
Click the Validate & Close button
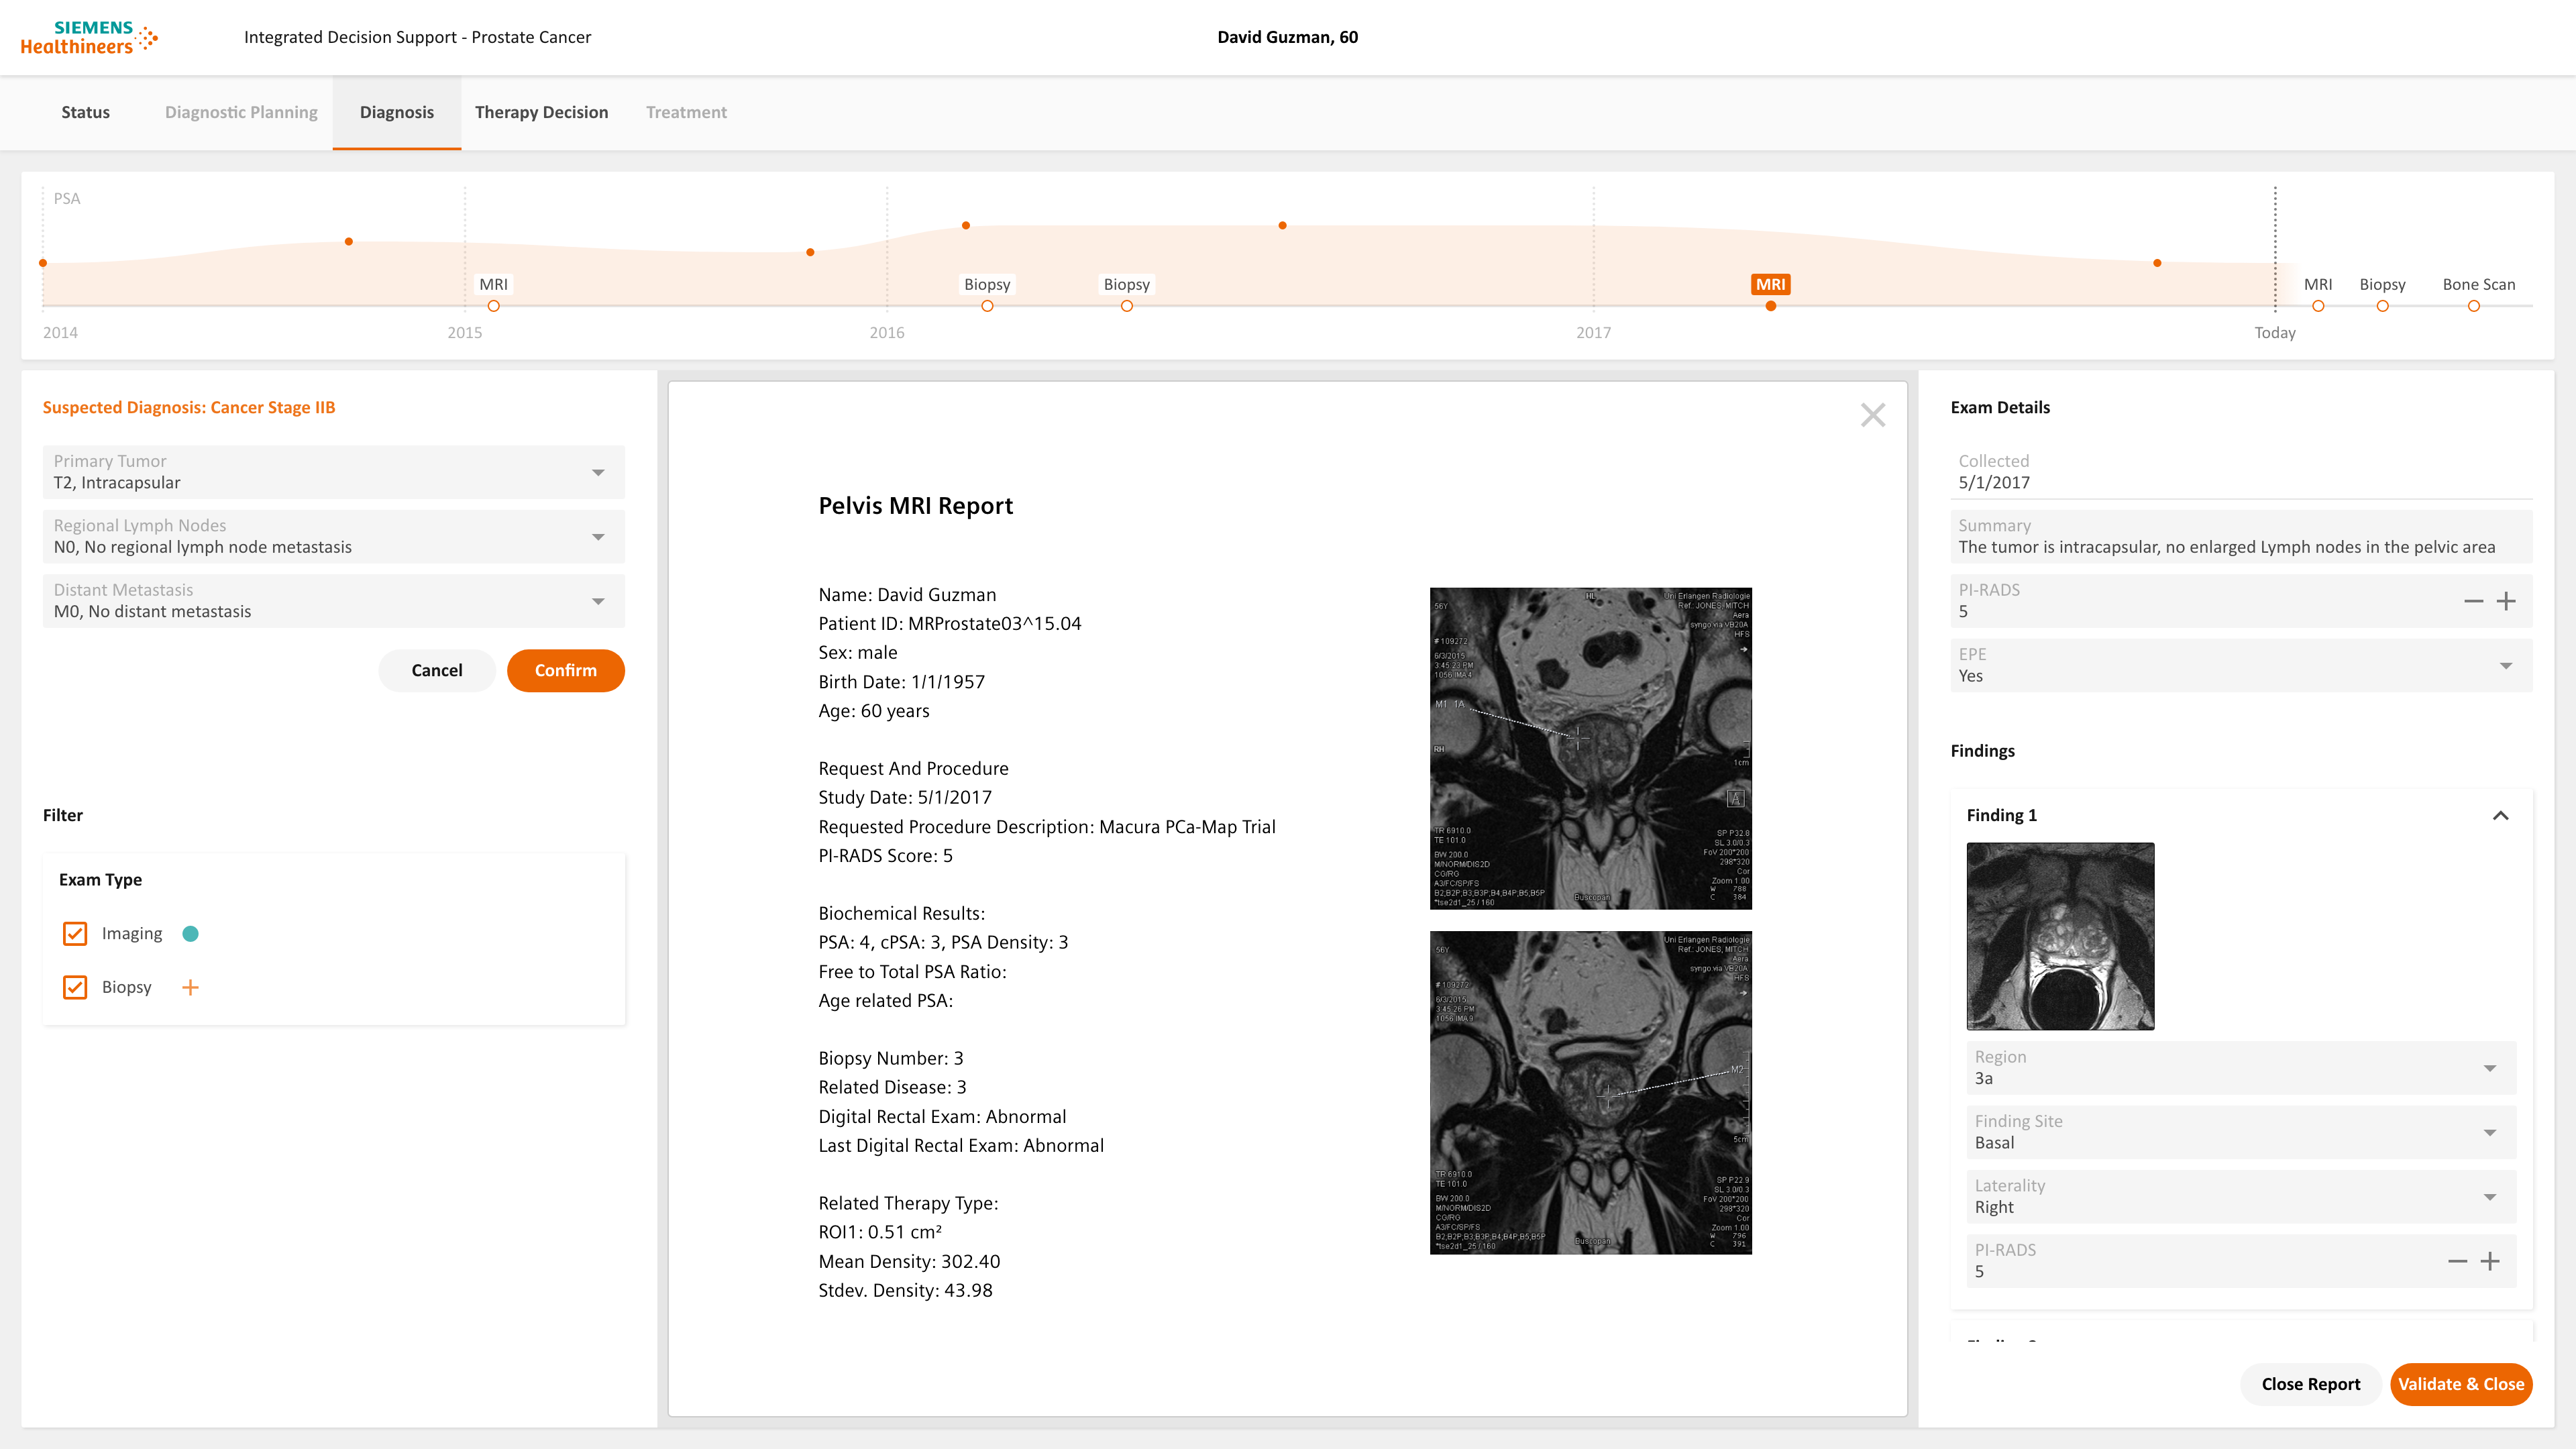coord(2461,1384)
